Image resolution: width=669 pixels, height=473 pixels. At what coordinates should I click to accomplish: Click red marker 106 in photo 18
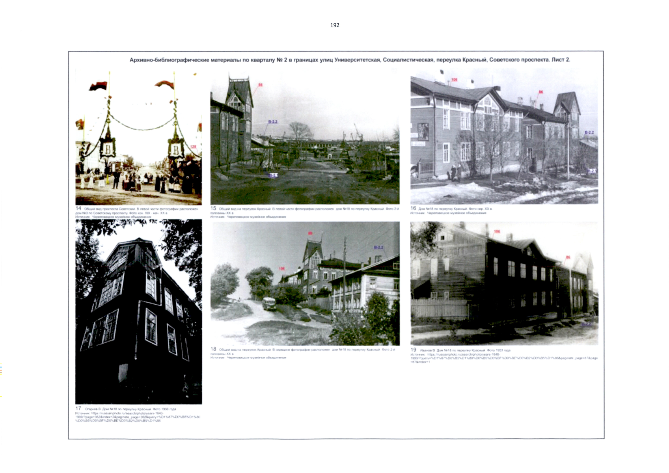[281, 268]
